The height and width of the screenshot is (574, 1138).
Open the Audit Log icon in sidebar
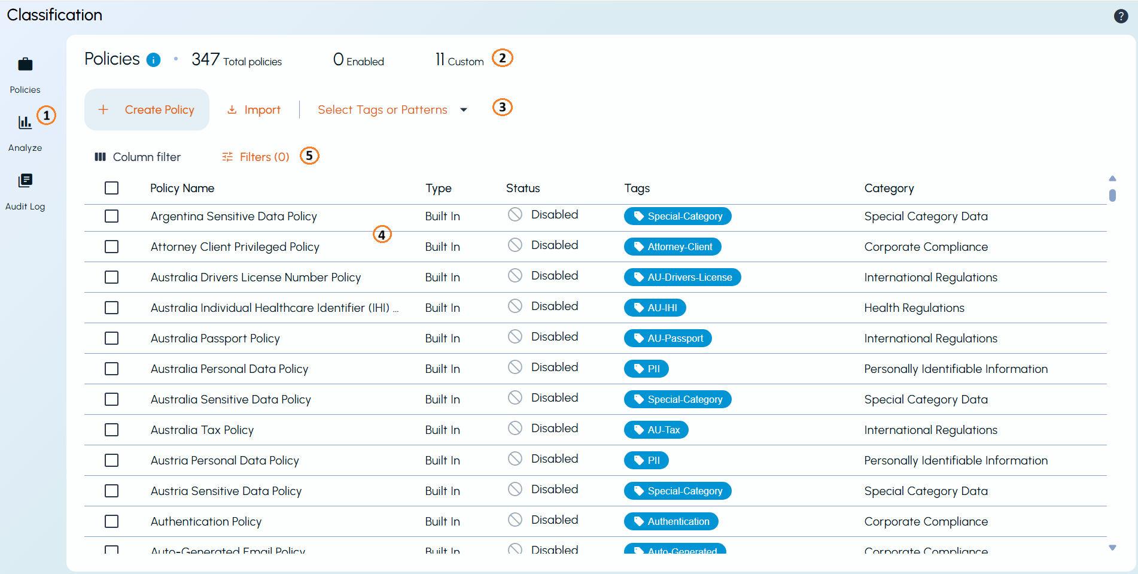pyautogui.click(x=25, y=180)
